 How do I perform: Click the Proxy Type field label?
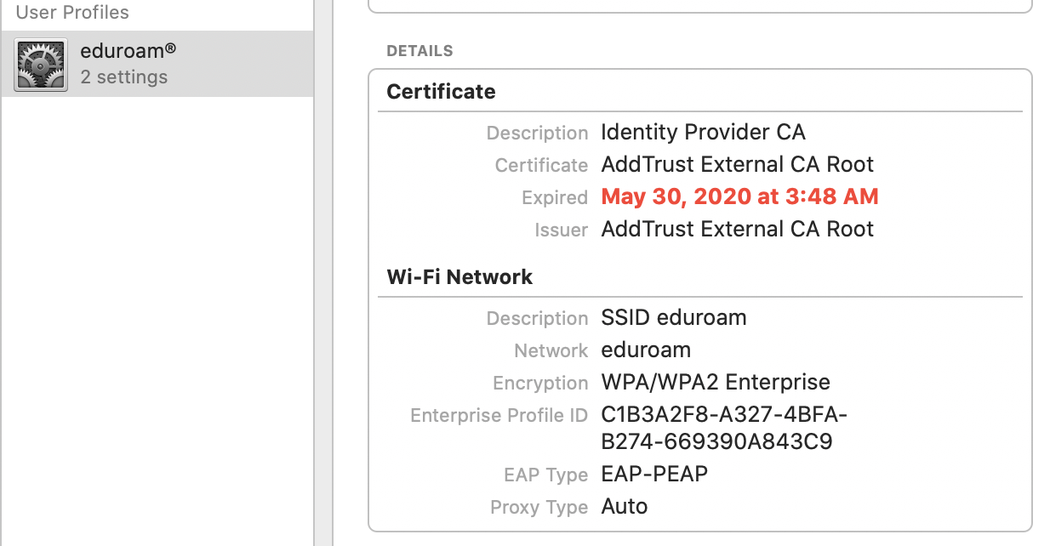[539, 507]
